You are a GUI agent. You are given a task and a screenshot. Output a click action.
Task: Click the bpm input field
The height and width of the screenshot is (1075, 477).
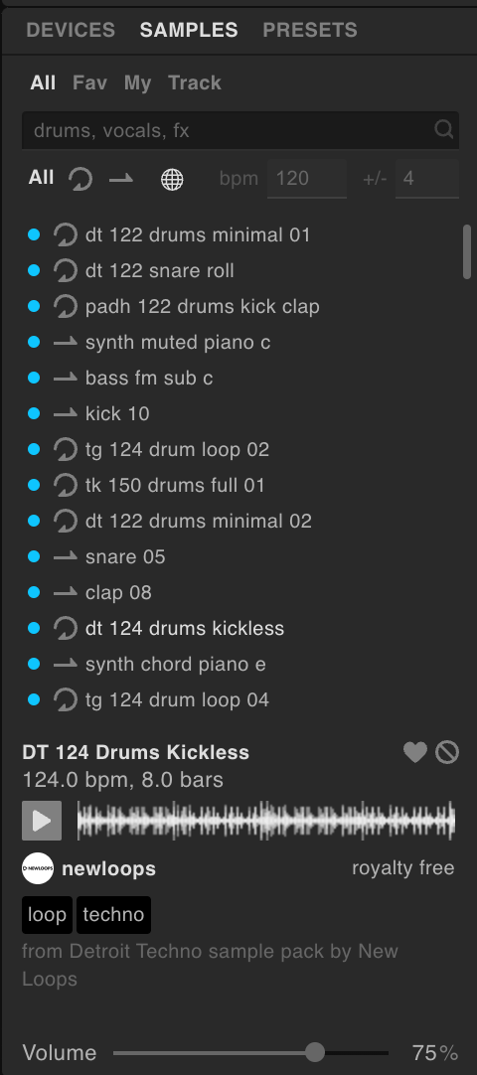tap(306, 179)
